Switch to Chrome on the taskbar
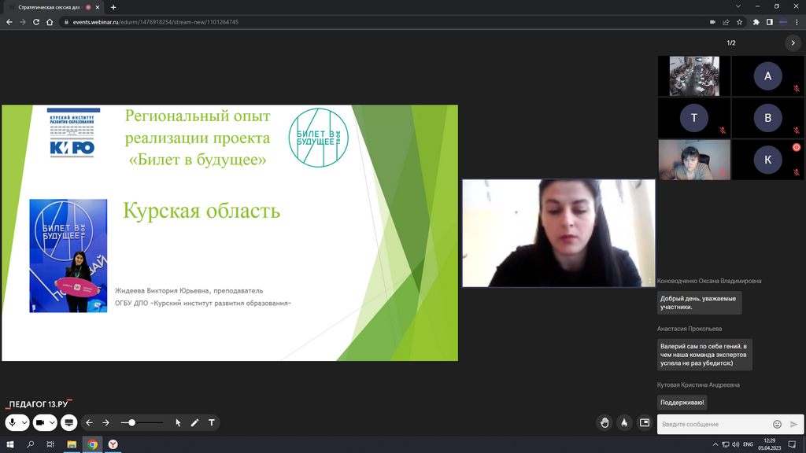This screenshot has width=806, height=453. (93, 444)
